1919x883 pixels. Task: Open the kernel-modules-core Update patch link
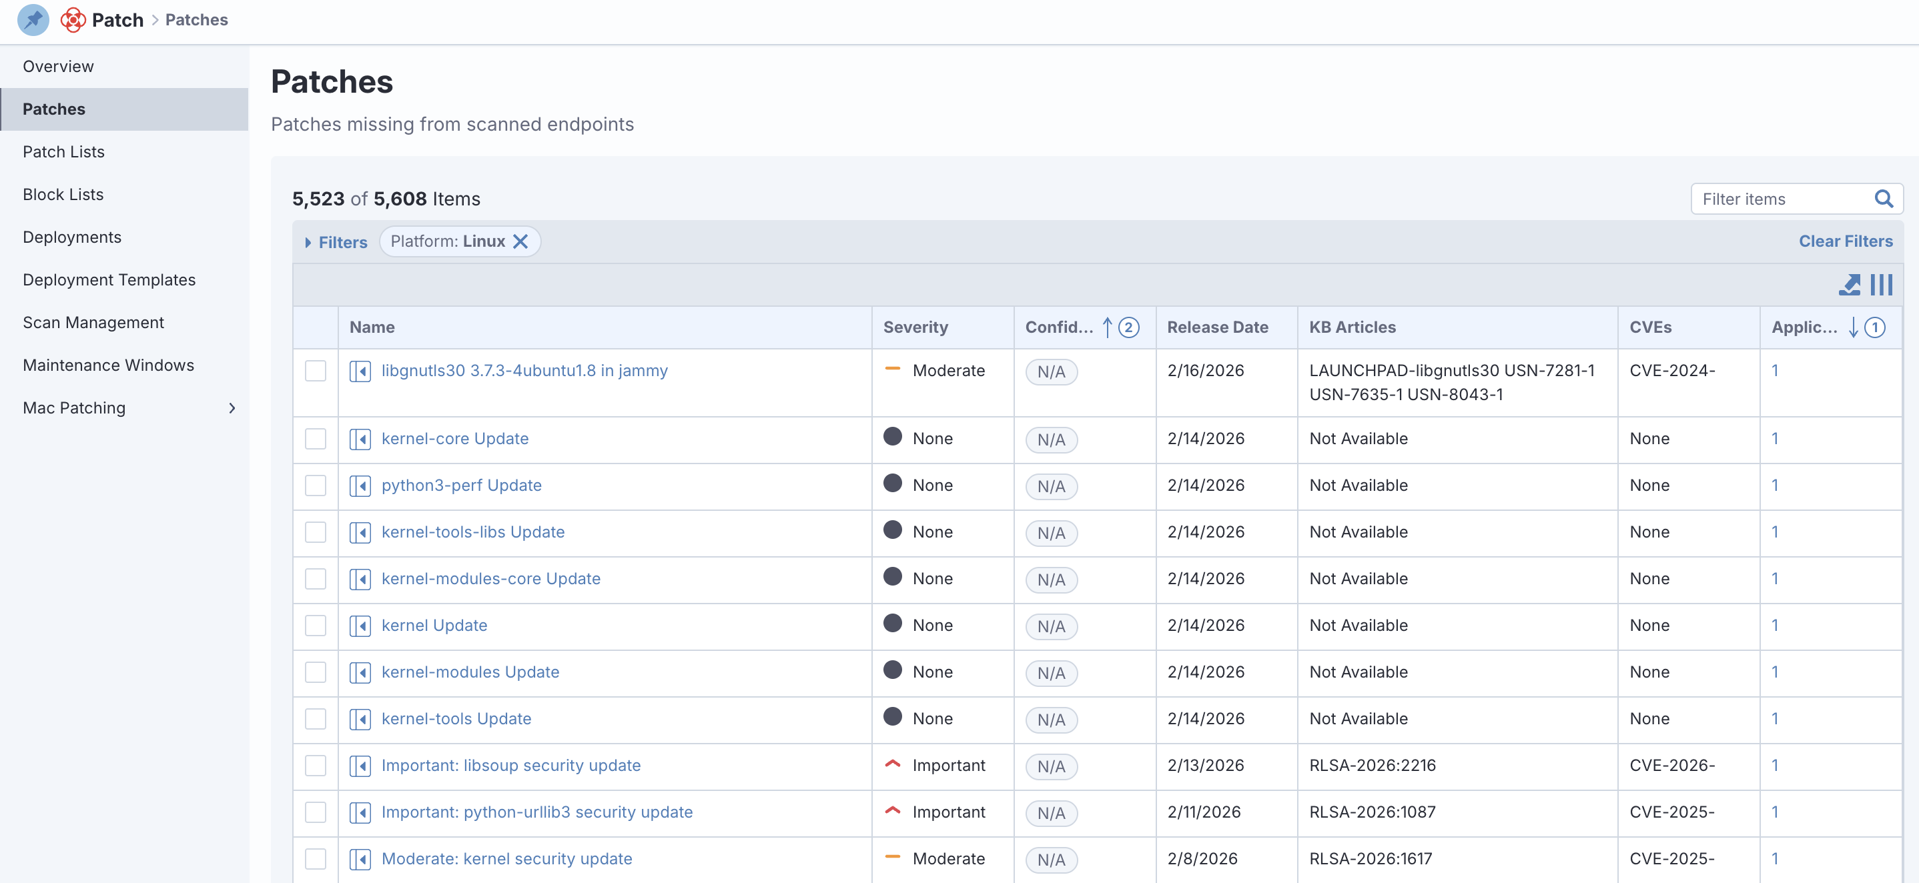pos(490,578)
